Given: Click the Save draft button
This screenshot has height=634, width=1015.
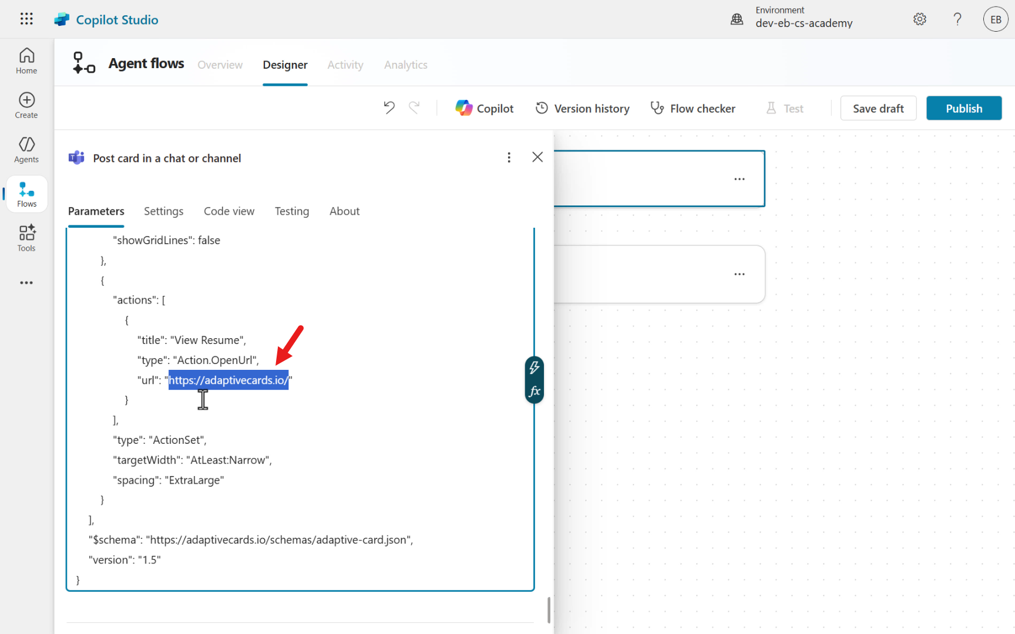Looking at the screenshot, I should [x=878, y=109].
